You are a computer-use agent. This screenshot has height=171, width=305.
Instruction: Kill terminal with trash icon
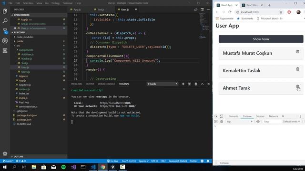click(x=196, y=84)
